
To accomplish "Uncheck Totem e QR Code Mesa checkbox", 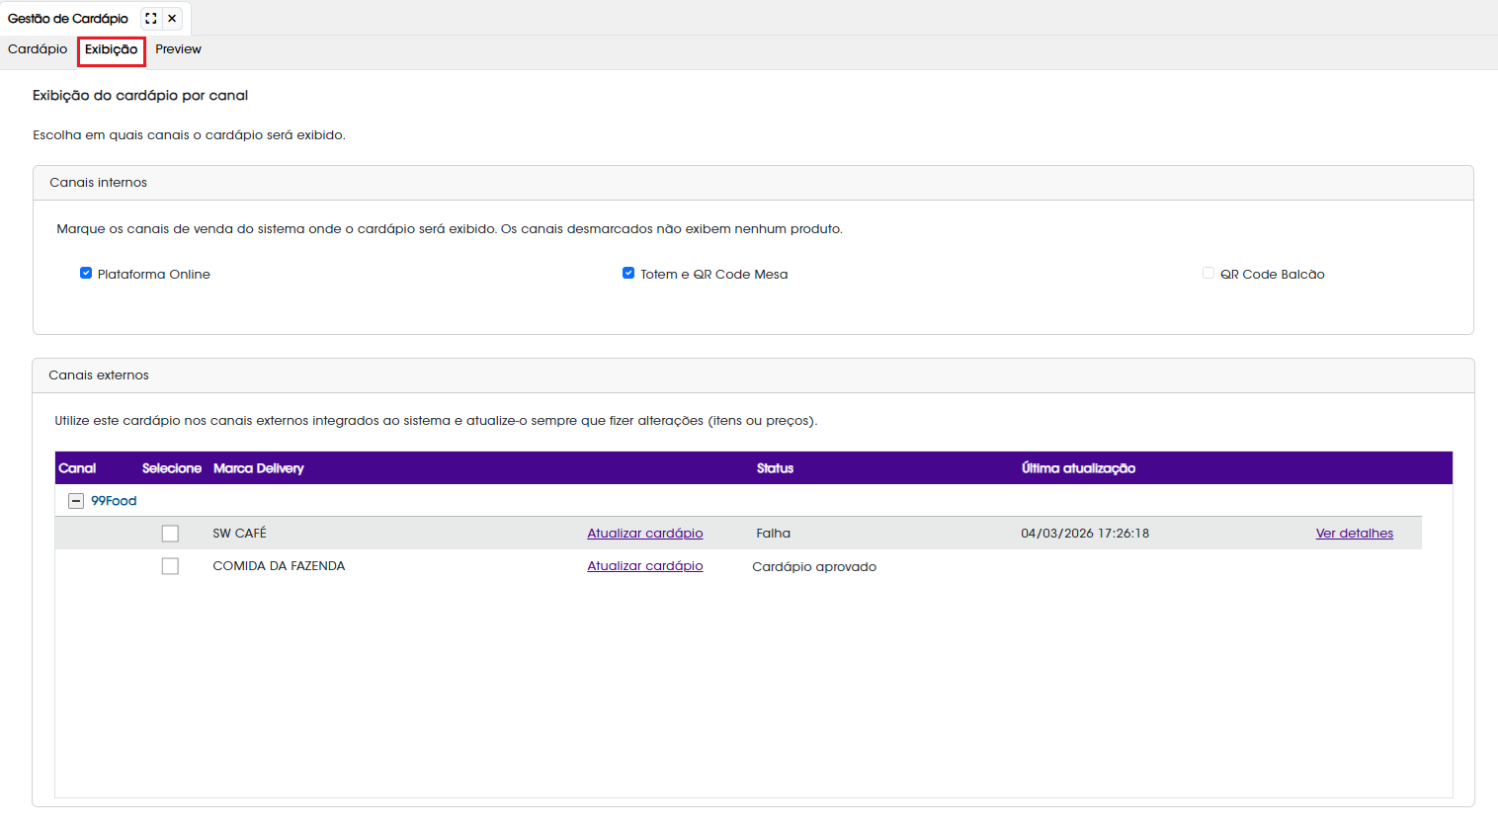I will click(628, 274).
